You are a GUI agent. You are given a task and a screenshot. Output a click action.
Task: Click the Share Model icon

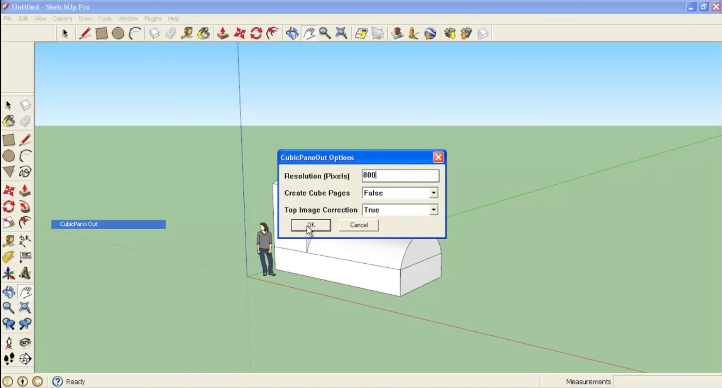466,33
